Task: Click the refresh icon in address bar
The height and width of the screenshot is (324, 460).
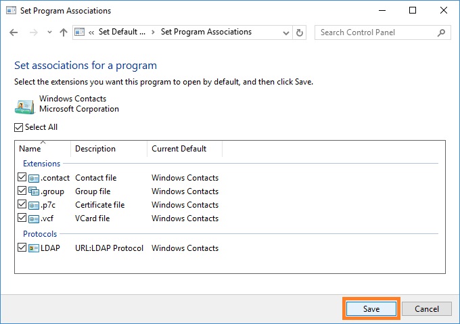Action: click(299, 32)
